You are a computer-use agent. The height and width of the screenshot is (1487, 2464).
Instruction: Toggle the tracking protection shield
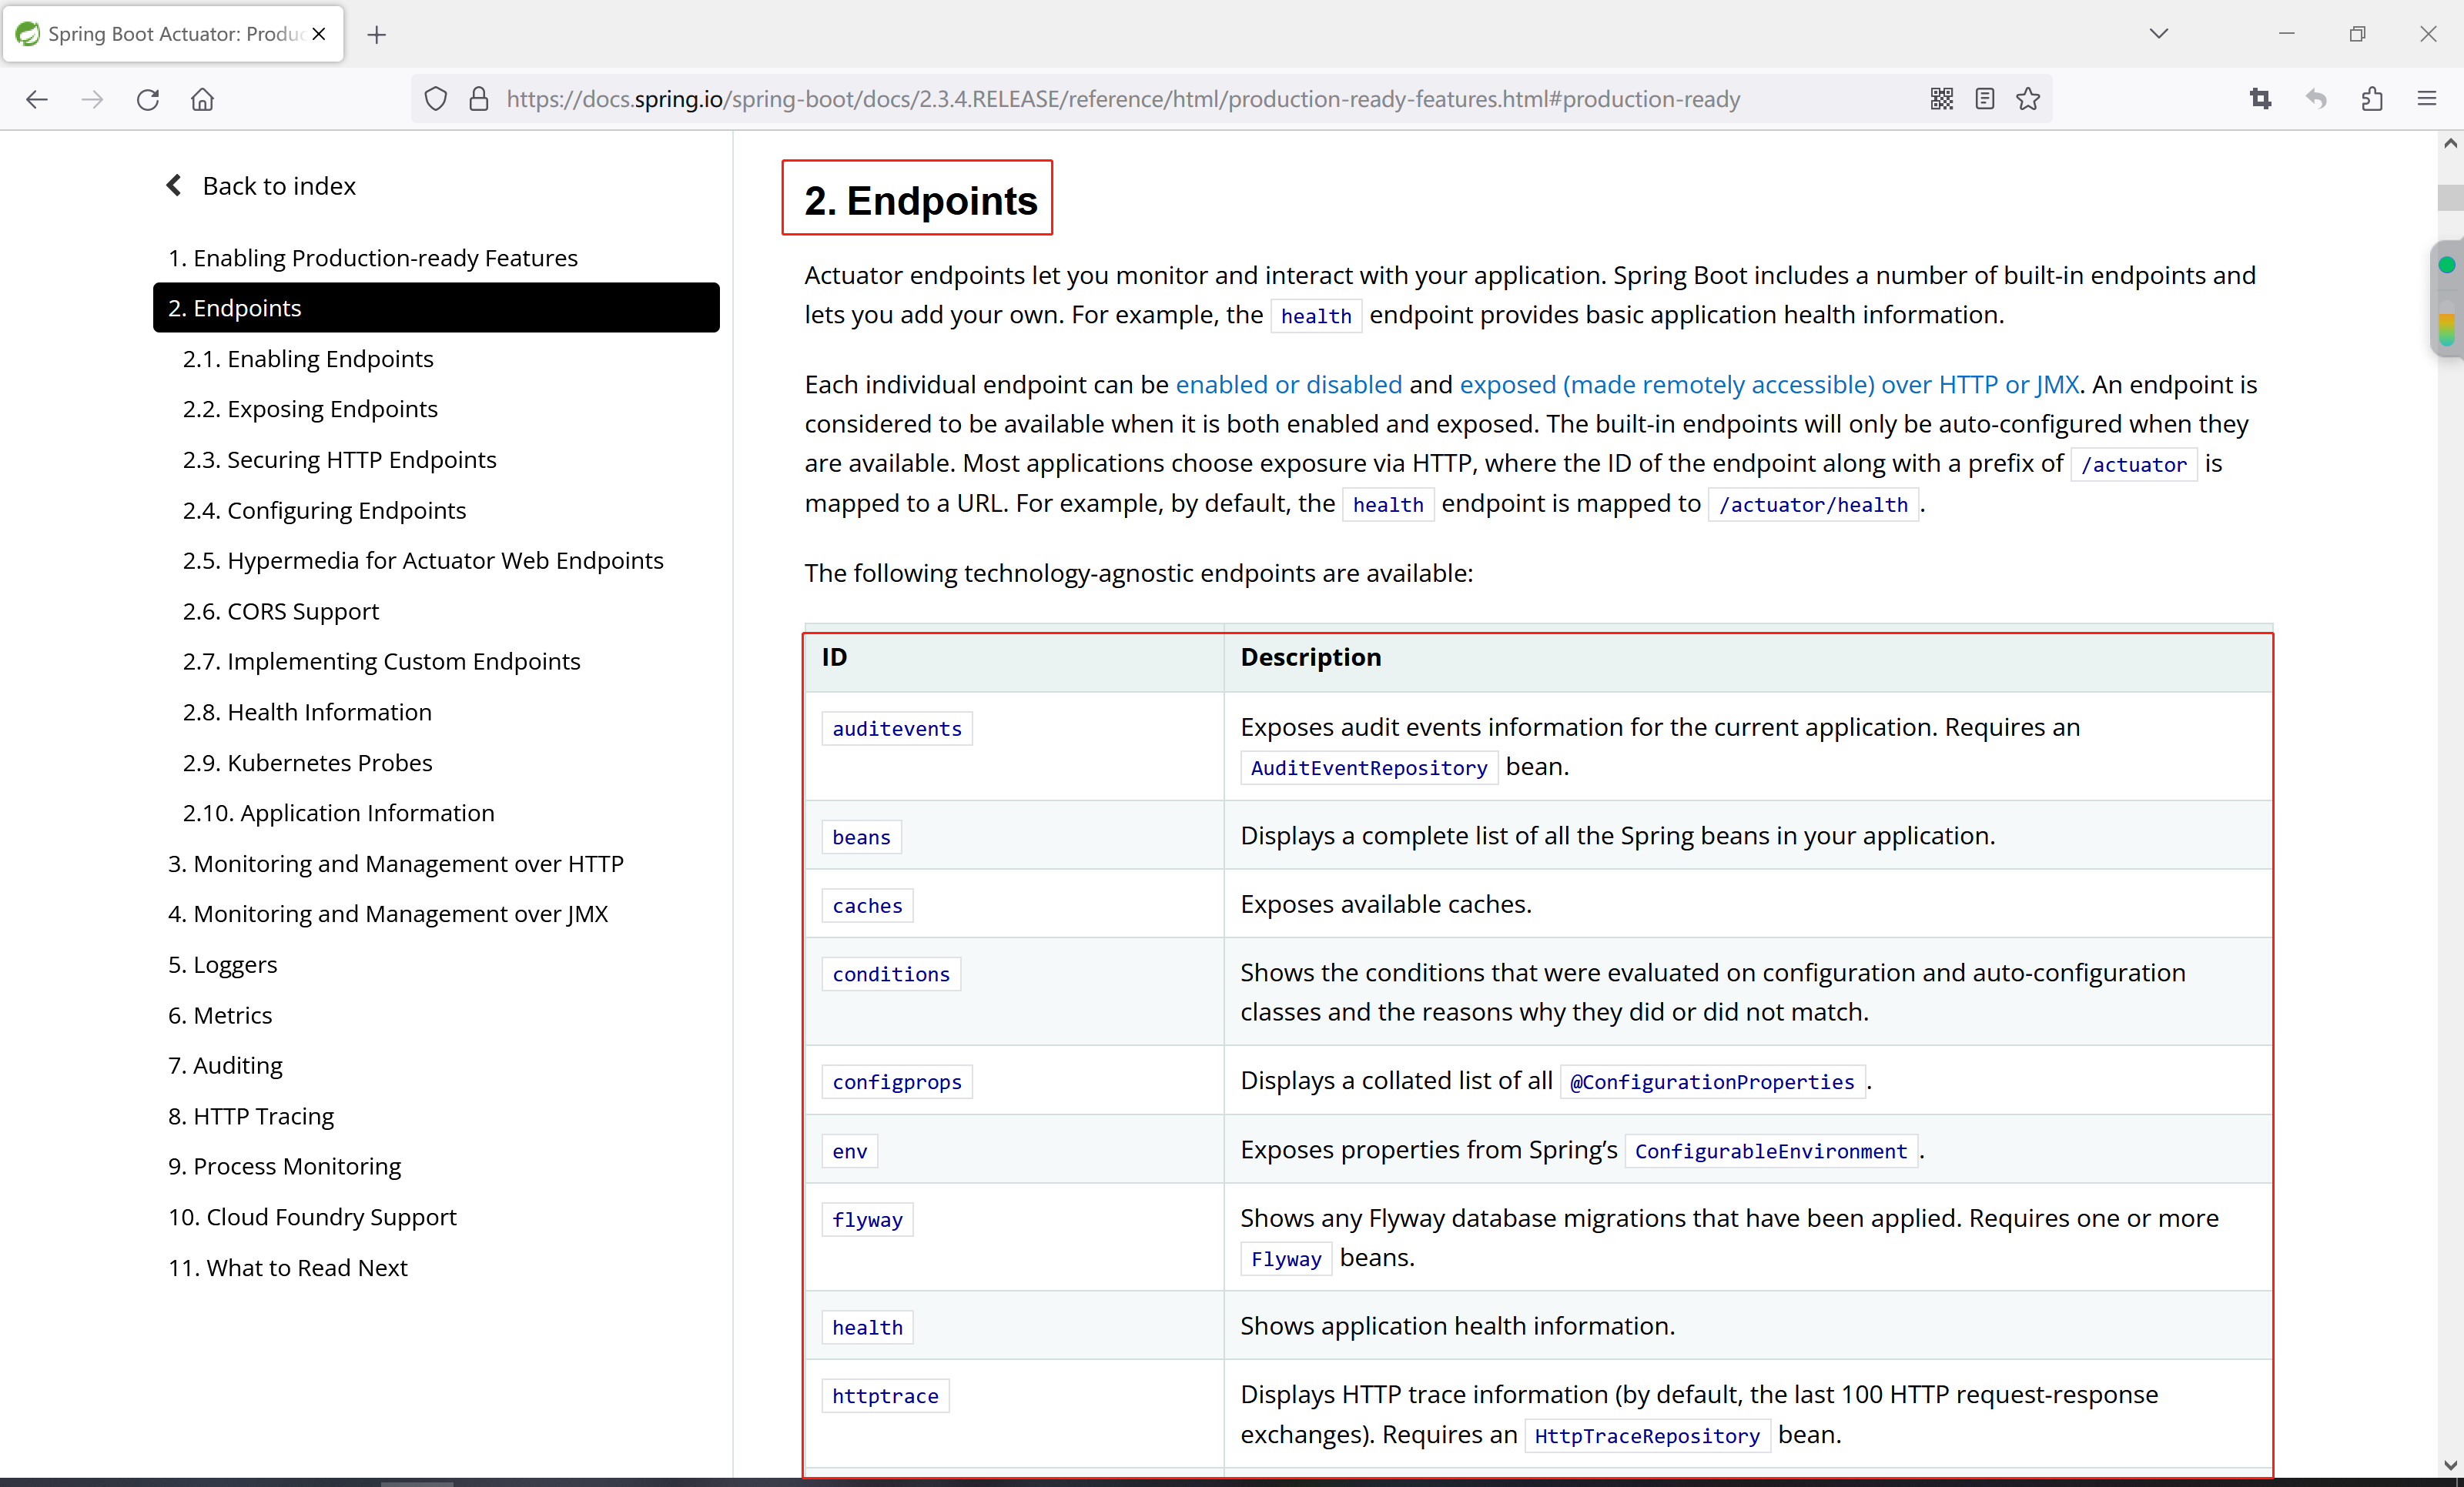pos(435,99)
